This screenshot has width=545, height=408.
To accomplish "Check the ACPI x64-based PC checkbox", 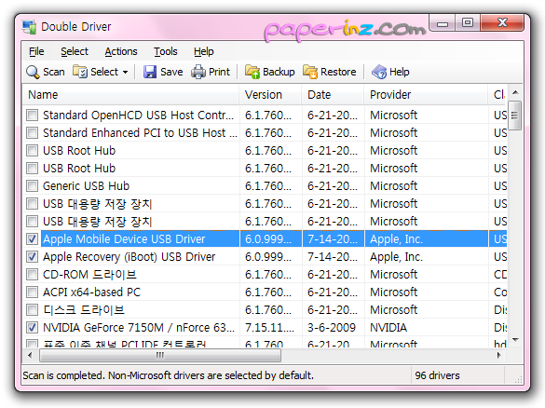I will [x=32, y=292].
